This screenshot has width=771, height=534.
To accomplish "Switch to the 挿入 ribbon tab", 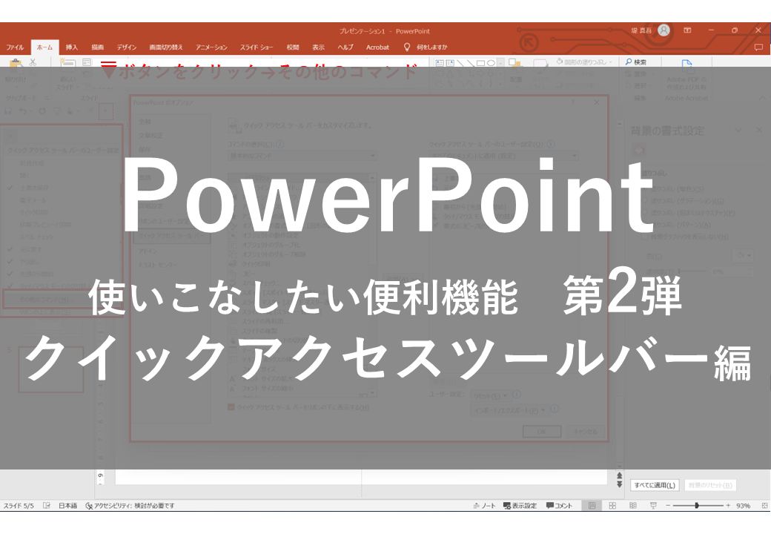I will pos(72,47).
